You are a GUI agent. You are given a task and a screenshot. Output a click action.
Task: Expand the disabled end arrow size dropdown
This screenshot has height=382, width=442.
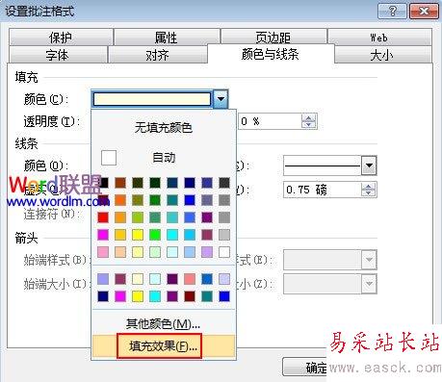(x=369, y=284)
